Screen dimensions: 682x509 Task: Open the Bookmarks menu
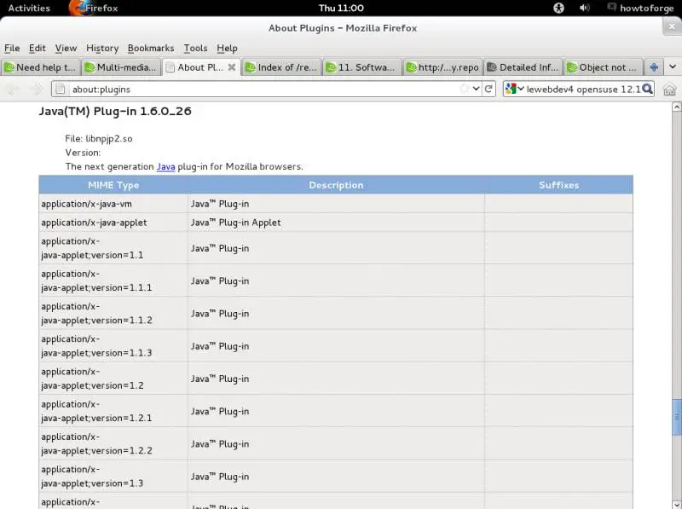pos(151,49)
